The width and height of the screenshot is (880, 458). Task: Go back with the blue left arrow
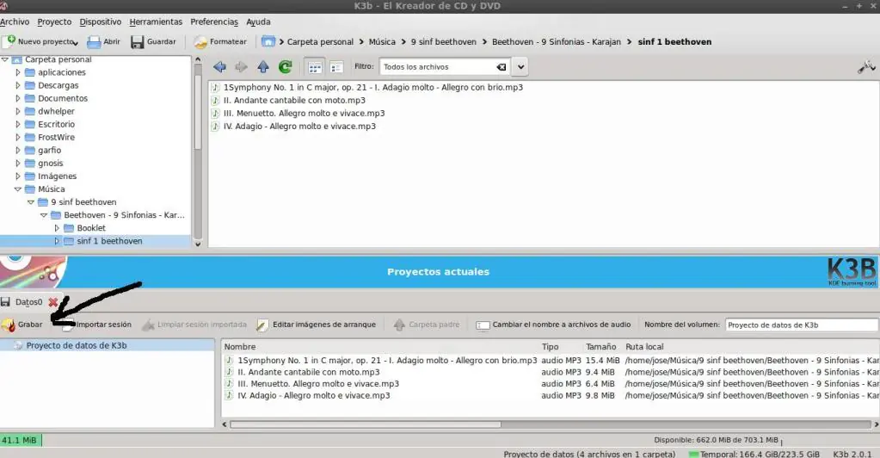click(x=219, y=67)
